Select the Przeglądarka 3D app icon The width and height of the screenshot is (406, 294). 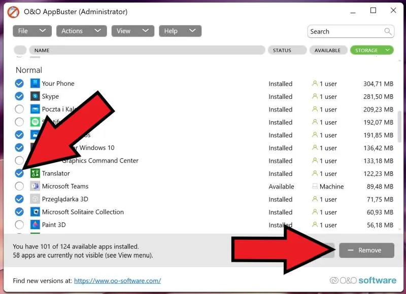[x=35, y=199]
